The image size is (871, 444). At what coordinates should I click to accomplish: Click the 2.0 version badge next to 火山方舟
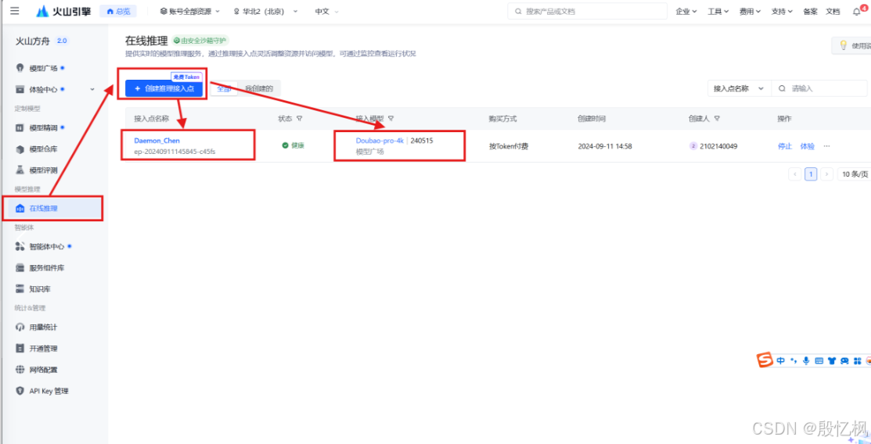[x=62, y=41]
